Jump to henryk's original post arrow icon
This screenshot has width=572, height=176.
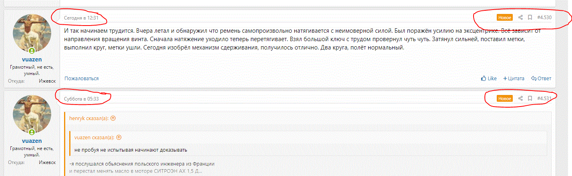point(113,118)
